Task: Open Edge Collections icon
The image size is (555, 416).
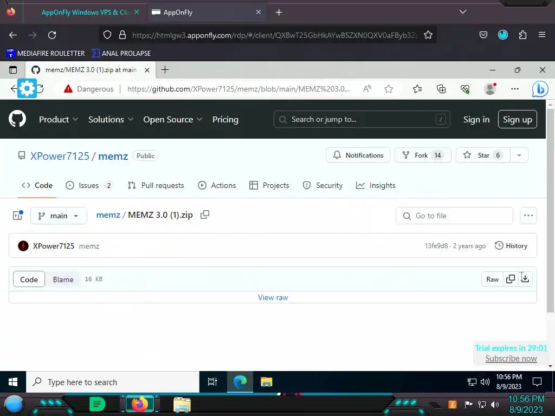Action: [441, 89]
